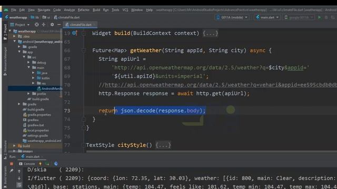
Task: Click the editor horizontal scrollbar
Action: (x=211, y=152)
